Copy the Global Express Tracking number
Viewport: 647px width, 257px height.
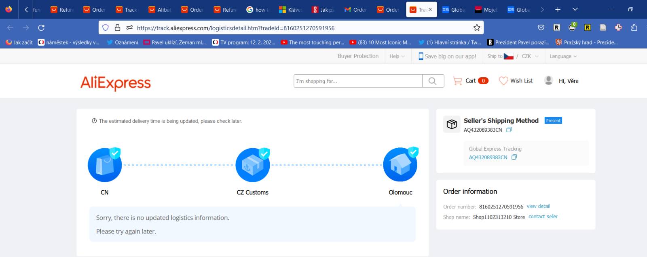(514, 157)
